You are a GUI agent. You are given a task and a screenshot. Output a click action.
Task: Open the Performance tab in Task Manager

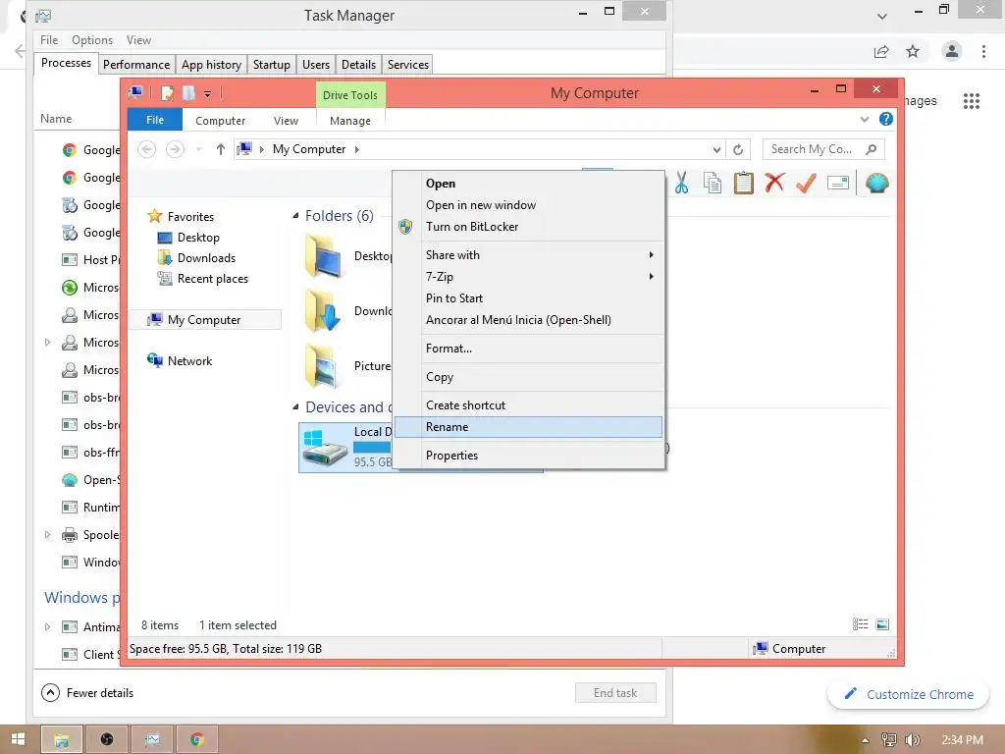click(x=136, y=64)
